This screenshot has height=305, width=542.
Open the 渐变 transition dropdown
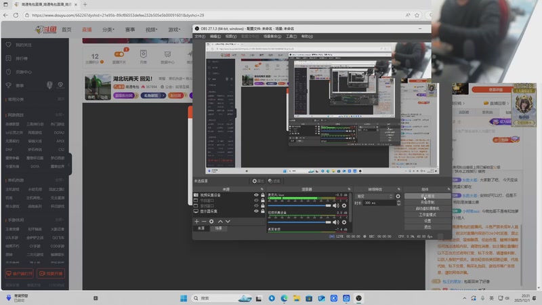pyautogui.click(x=375, y=196)
